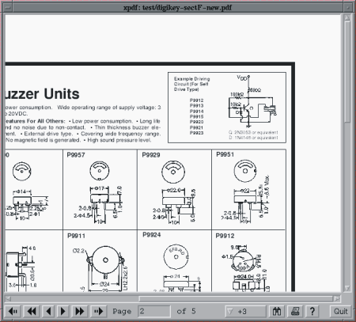This screenshot has width=356, height=322.
Task: Click horizontal scrollbar right arrow
Action: pyautogui.click(x=337, y=298)
